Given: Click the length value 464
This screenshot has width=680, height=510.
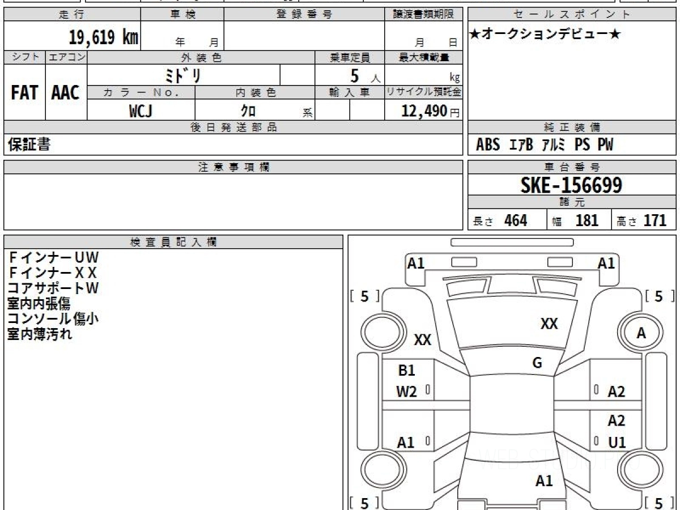Looking at the screenshot, I should tap(516, 220).
